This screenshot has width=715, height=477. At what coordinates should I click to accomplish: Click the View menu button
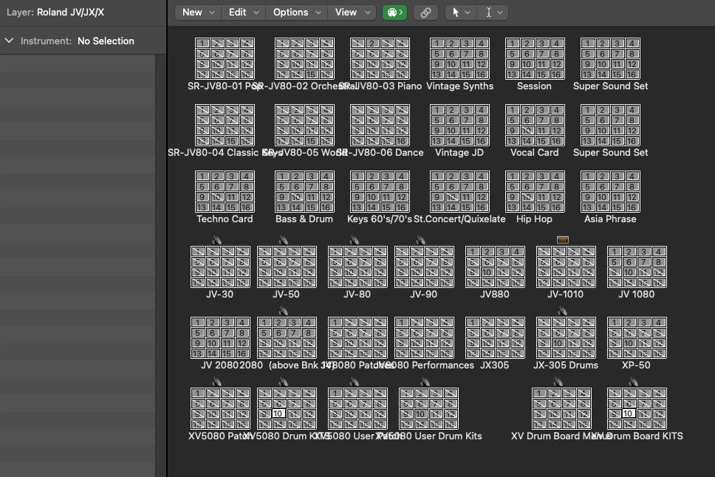tap(352, 12)
